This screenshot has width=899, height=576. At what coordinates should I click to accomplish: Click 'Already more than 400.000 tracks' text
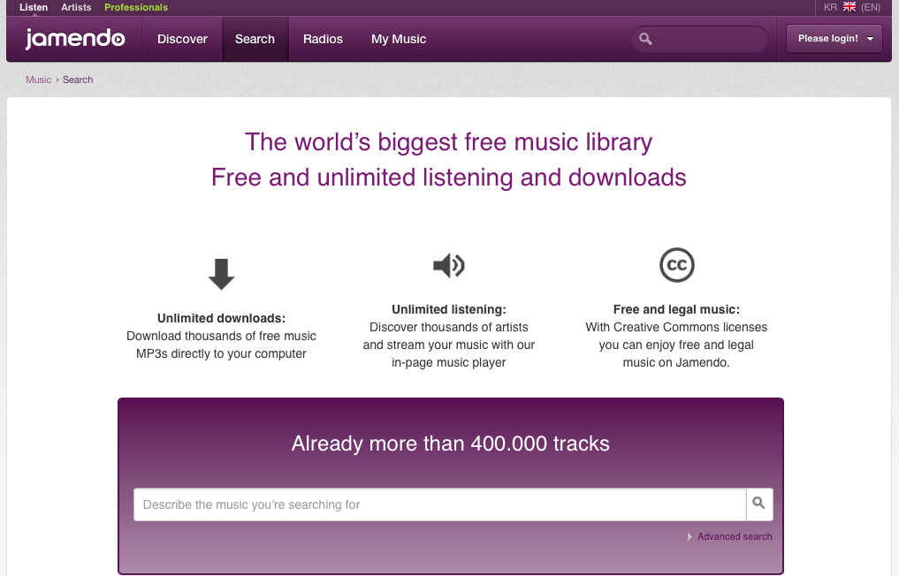point(450,443)
